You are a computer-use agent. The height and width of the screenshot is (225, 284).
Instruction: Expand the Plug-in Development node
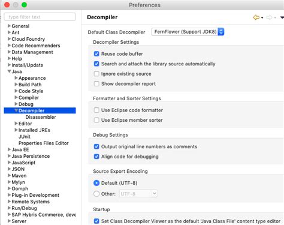[9, 195]
